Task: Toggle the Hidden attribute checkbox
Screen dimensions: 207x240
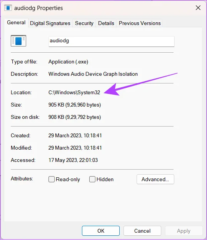Action: (92, 179)
